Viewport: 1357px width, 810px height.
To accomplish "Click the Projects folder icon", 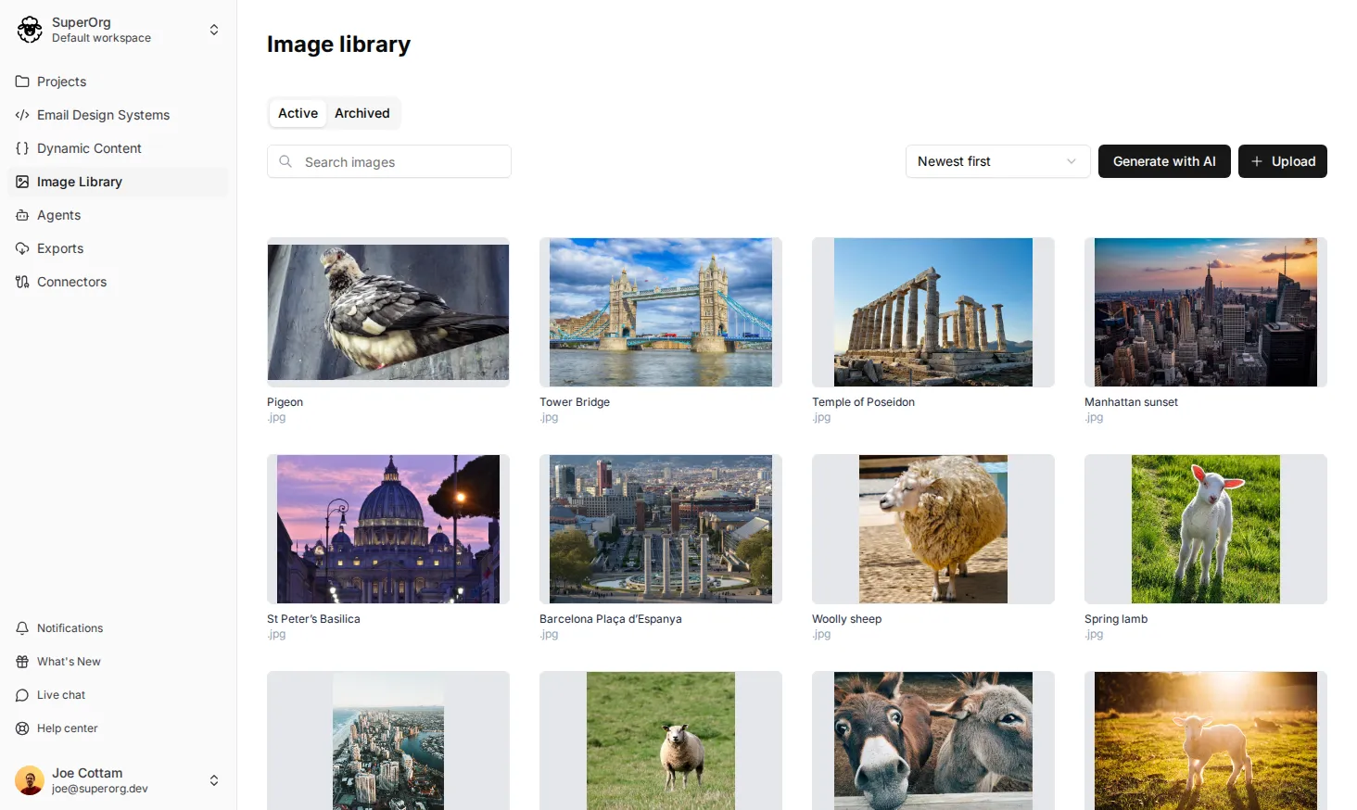I will coord(22,82).
